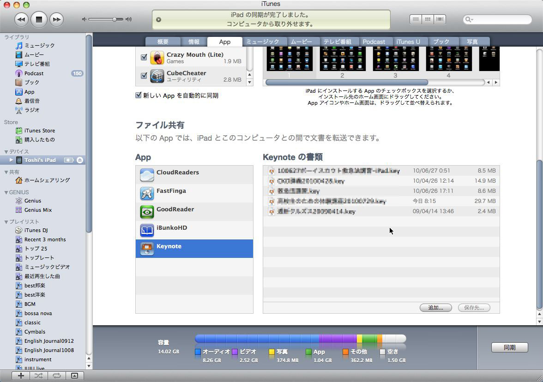Click the stop playback button
This screenshot has height=382, width=543.
click(39, 19)
